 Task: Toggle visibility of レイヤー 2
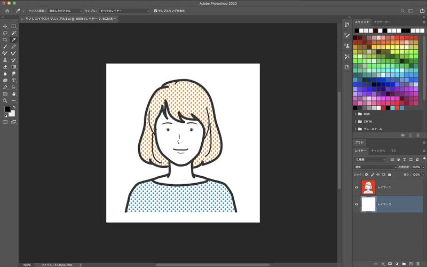(357, 204)
